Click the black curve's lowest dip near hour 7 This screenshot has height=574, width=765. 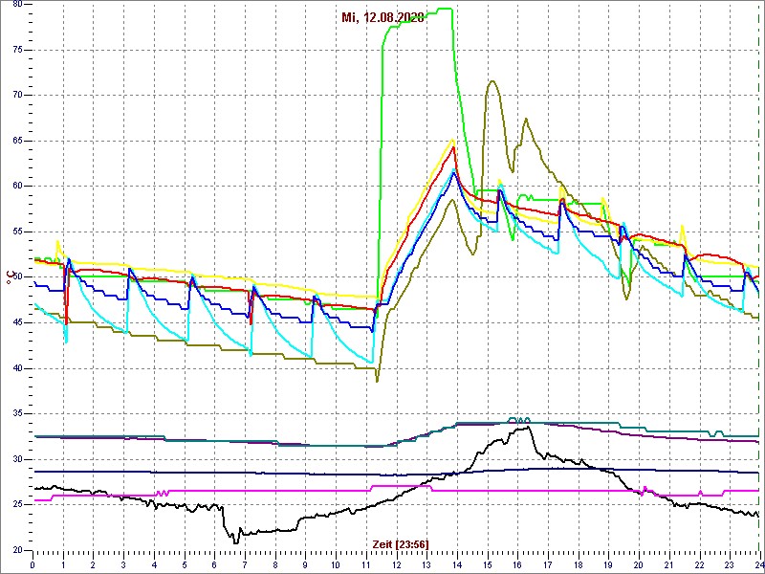pos(235,542)
